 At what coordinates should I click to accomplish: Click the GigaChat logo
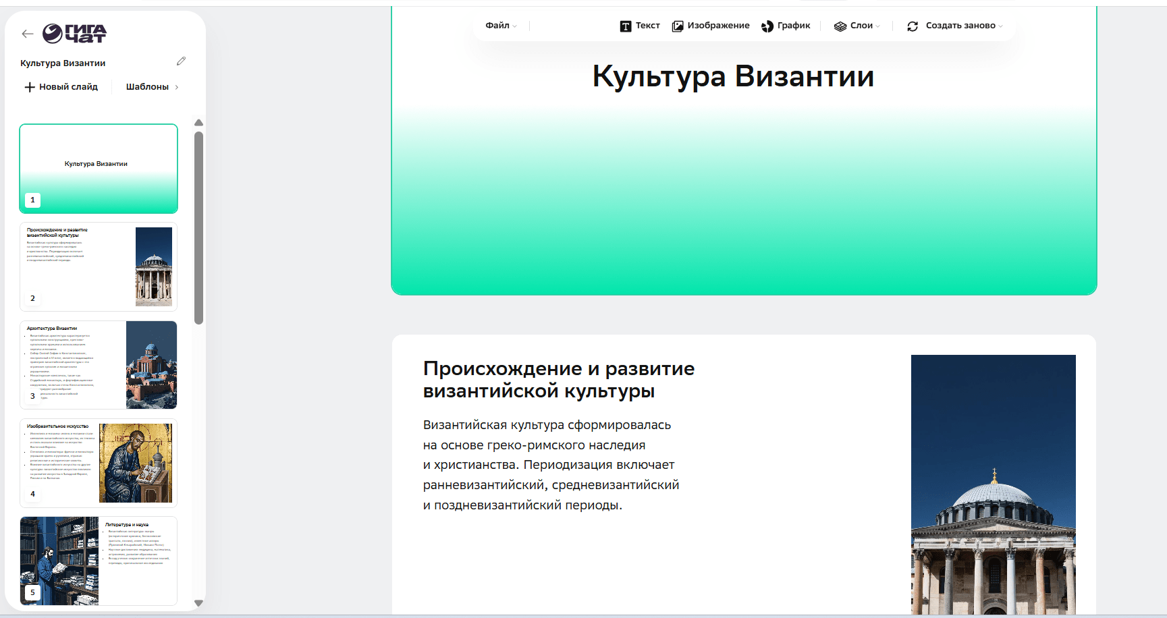pyautogui.click(x=74, y=33)
